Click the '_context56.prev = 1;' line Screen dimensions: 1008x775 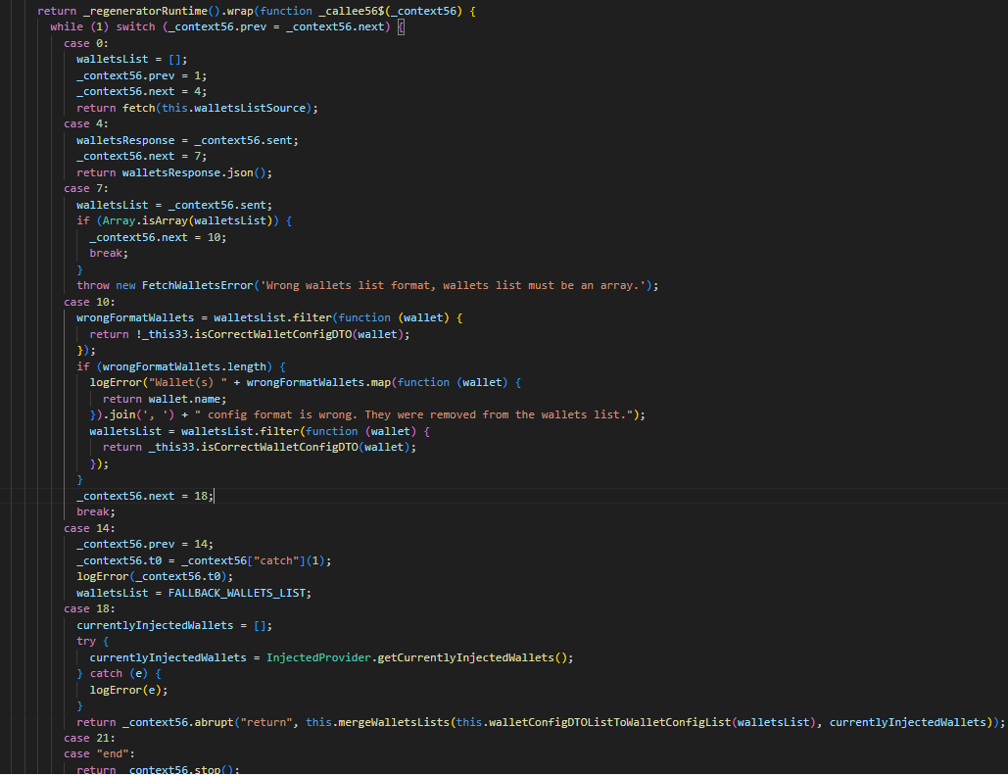[x=141, y=75]
